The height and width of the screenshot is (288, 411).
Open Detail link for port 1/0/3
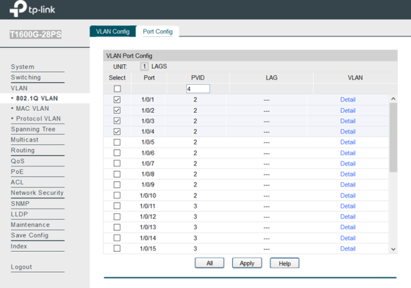(348, 121)
